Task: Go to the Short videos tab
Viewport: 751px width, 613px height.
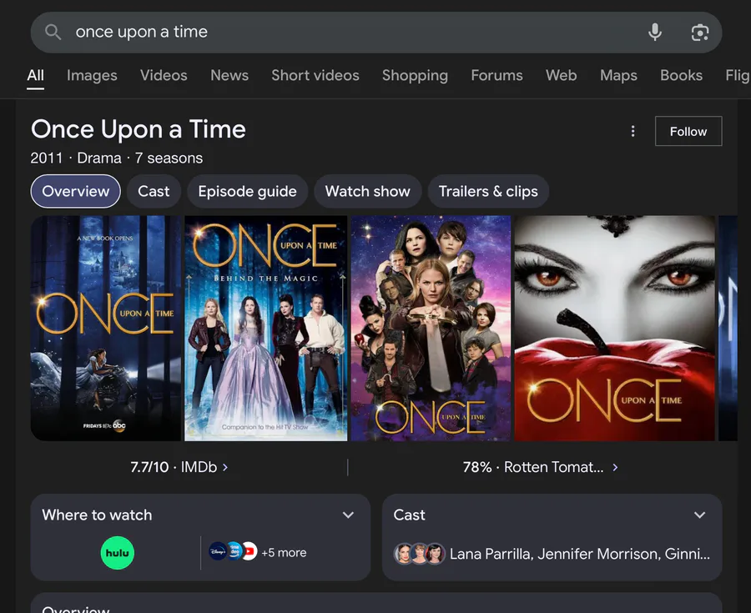Action: 315,75
